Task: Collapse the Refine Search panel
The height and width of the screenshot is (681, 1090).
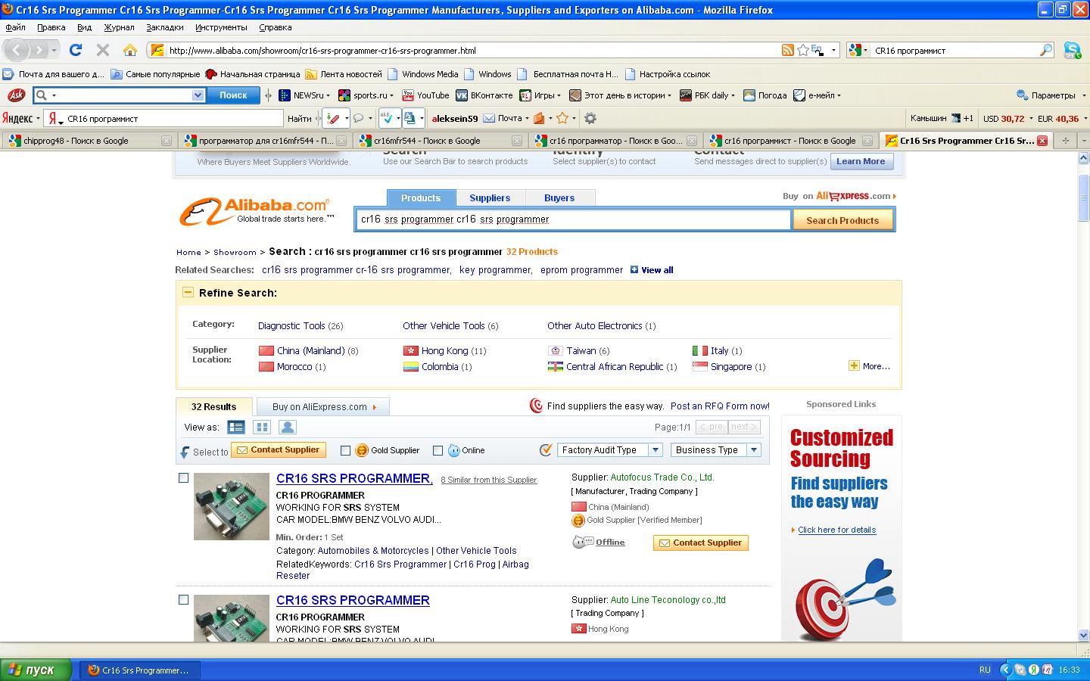Action: (x=188, y=292)
